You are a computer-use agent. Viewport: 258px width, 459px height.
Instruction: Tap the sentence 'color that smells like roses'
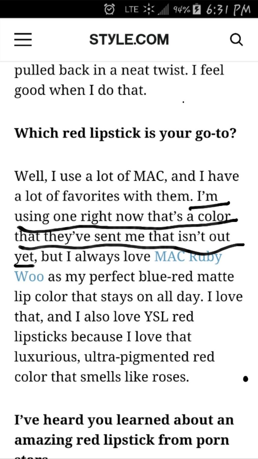pyautogui.click(x=102, y=377)
